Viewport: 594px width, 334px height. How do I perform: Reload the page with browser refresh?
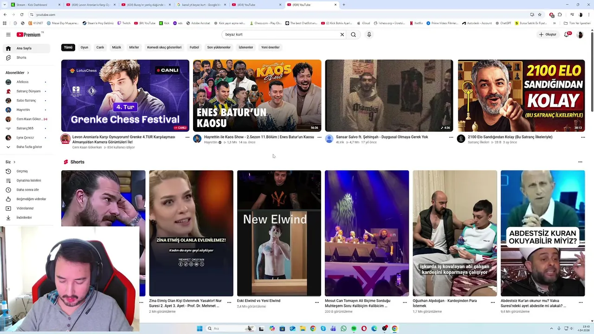(x=21, y=14)
